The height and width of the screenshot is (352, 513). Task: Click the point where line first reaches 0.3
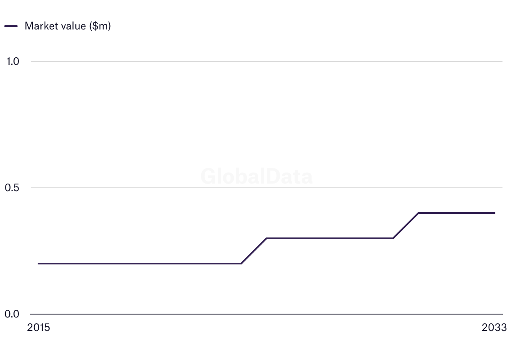click(267, 238)
